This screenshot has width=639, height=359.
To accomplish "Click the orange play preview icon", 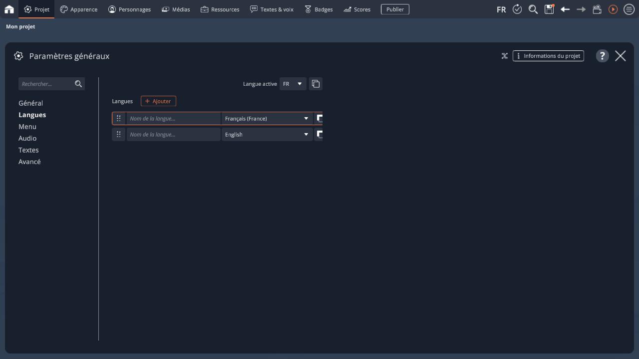I will [x=613, y=9].
